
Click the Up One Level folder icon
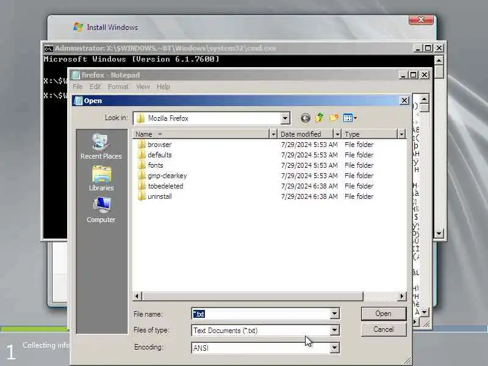319,118
